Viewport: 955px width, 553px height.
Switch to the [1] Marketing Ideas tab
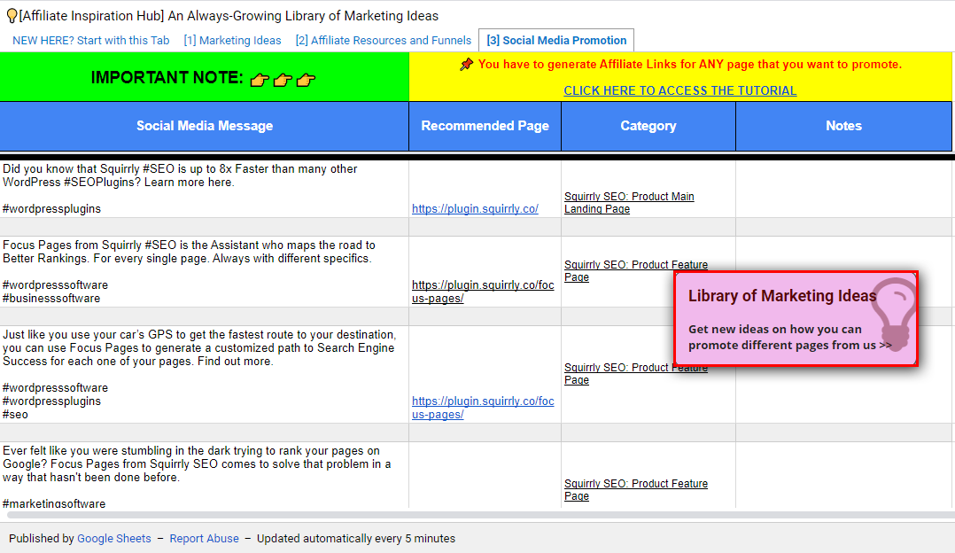tap(233, 40)
